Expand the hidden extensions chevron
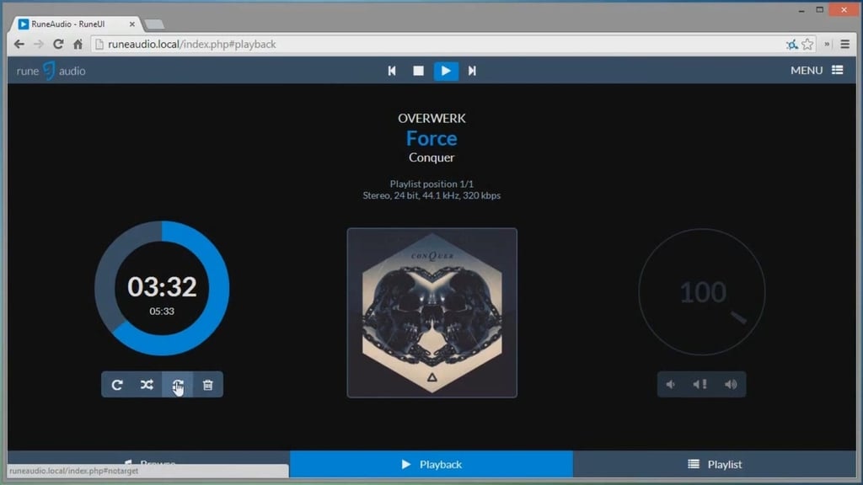This screenshot has height=485, width=863. 827,45
